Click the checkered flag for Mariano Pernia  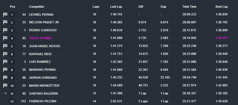pos(5,70)
